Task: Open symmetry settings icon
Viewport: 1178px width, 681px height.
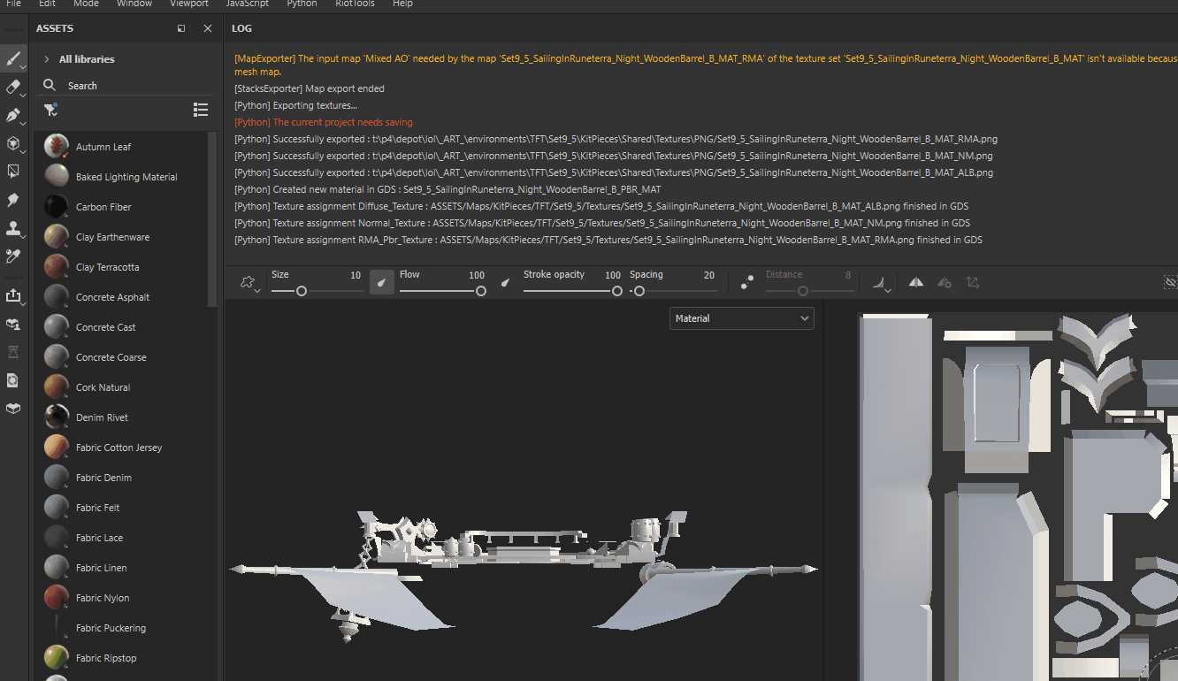Action: click(x=945, y=282)
